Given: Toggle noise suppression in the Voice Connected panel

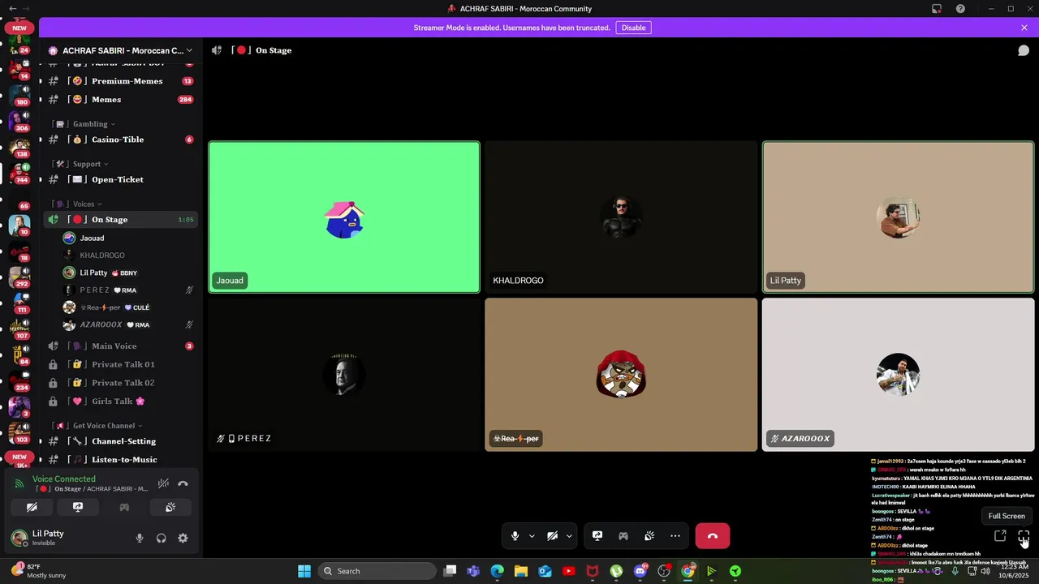Looking at the screenshot, I should tap(163, 483).
